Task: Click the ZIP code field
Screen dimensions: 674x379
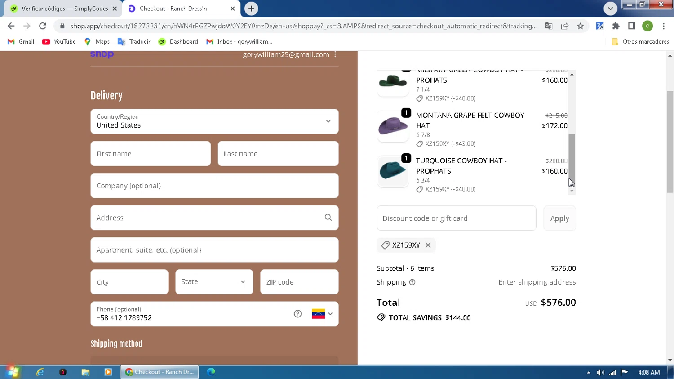Action: coord(299,282)
